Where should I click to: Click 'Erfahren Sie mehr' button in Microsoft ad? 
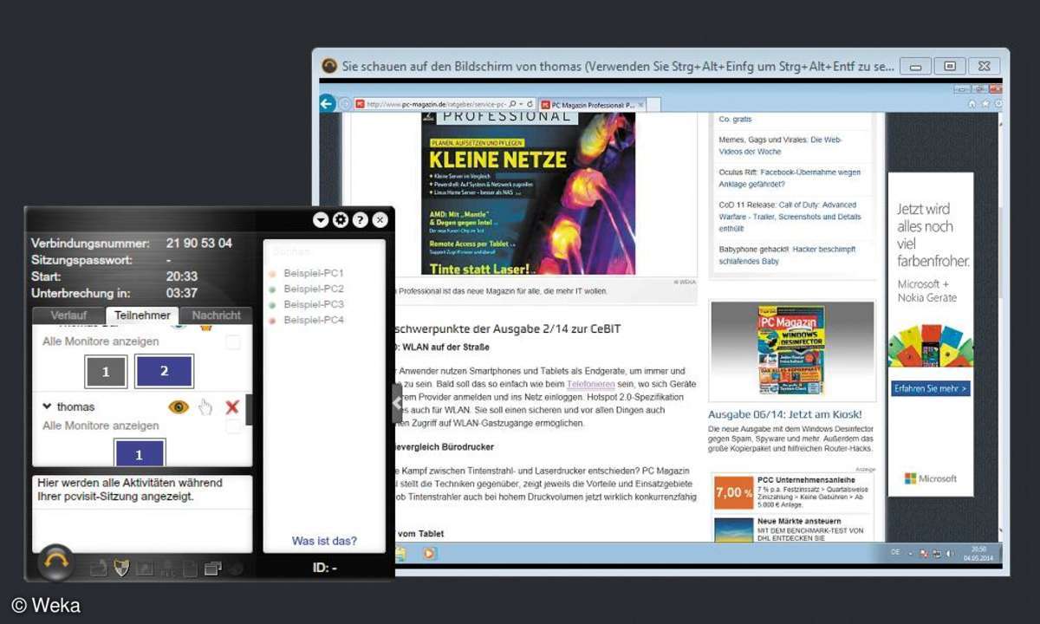coord(931,388)
